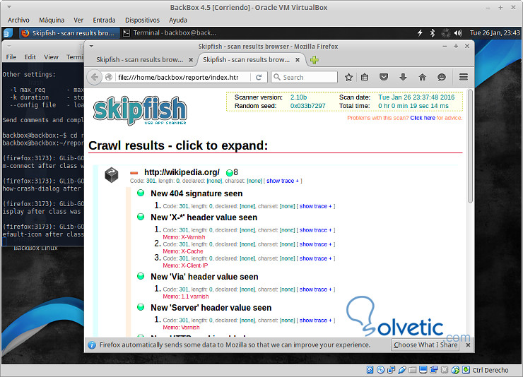
Task: Click the New 'Server' header value seen heading
Action: 211,308
